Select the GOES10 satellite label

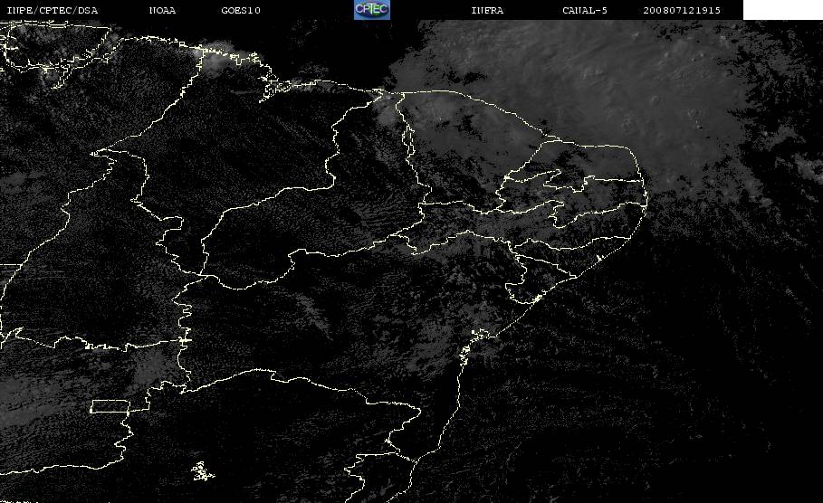tap(241, 11)
